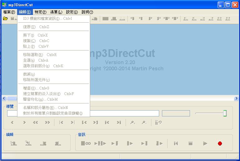Click the single right arrow navigation button
Screen dimensions: 240x161
click(x=24, y=122)
